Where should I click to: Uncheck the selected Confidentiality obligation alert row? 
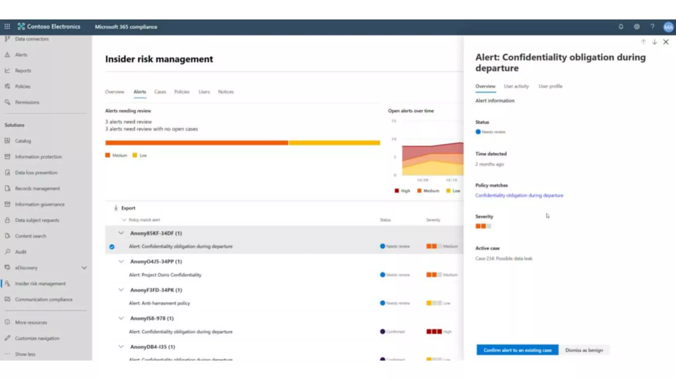click(112, 247)
